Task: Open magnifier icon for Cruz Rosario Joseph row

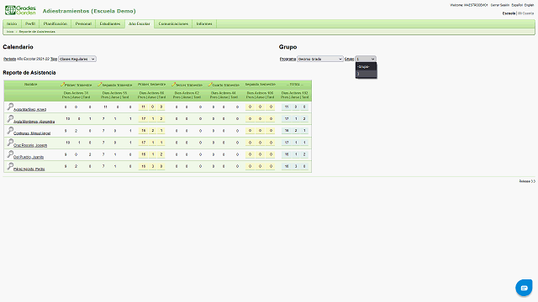Action: point(10,143)
